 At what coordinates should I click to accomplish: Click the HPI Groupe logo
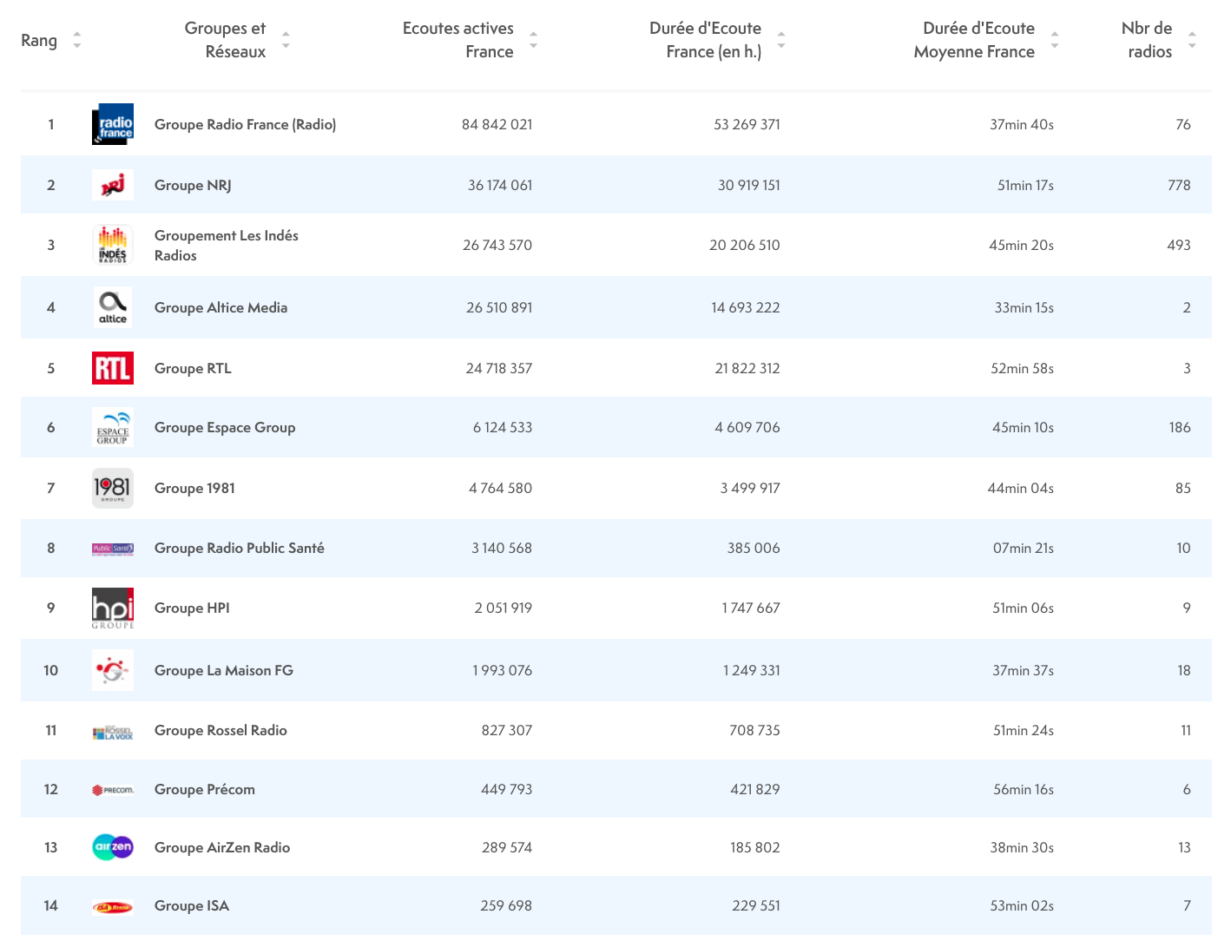point(113,608)
